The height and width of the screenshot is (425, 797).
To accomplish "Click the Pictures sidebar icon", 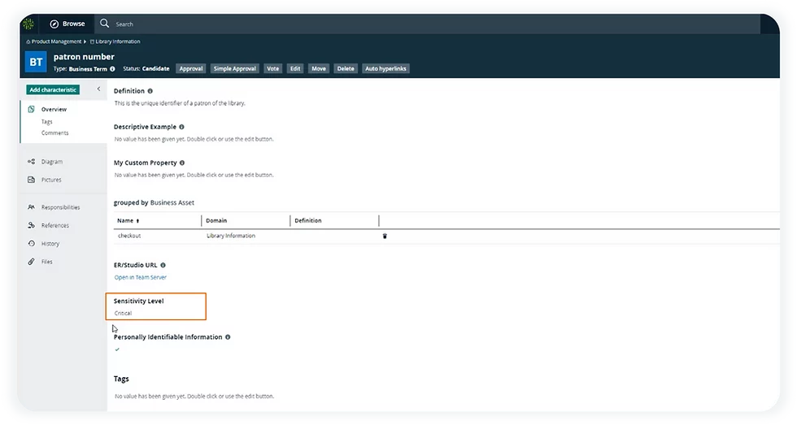I will tap(31, 180).
